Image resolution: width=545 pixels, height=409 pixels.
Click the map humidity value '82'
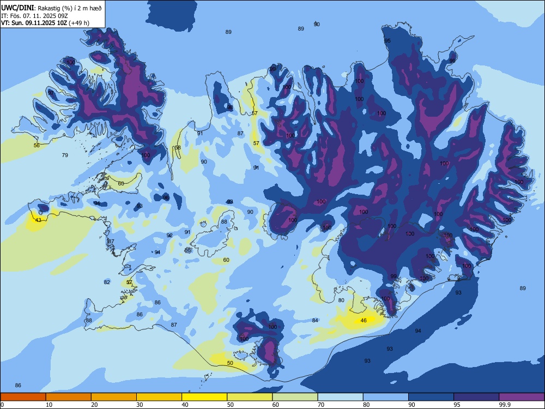(x=107, y=282)
